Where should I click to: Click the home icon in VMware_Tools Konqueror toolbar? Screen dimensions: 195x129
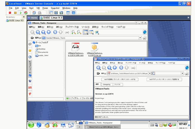49,32
